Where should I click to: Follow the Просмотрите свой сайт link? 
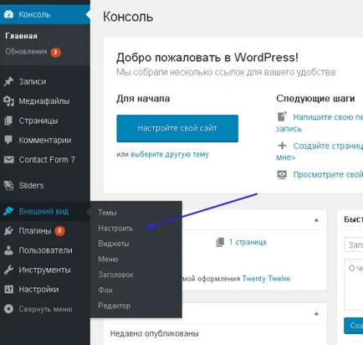(x=328, y=175)
